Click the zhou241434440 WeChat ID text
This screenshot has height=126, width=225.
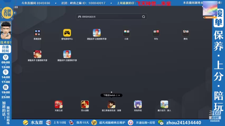pos(184,123)
